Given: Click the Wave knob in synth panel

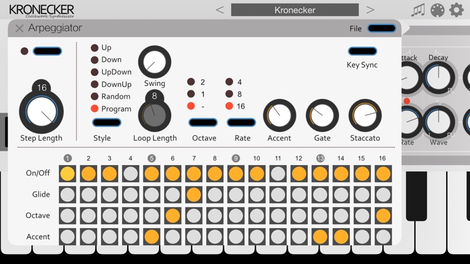Looking at the screenshot, I should pyautogui.click(x=439, y=121).
